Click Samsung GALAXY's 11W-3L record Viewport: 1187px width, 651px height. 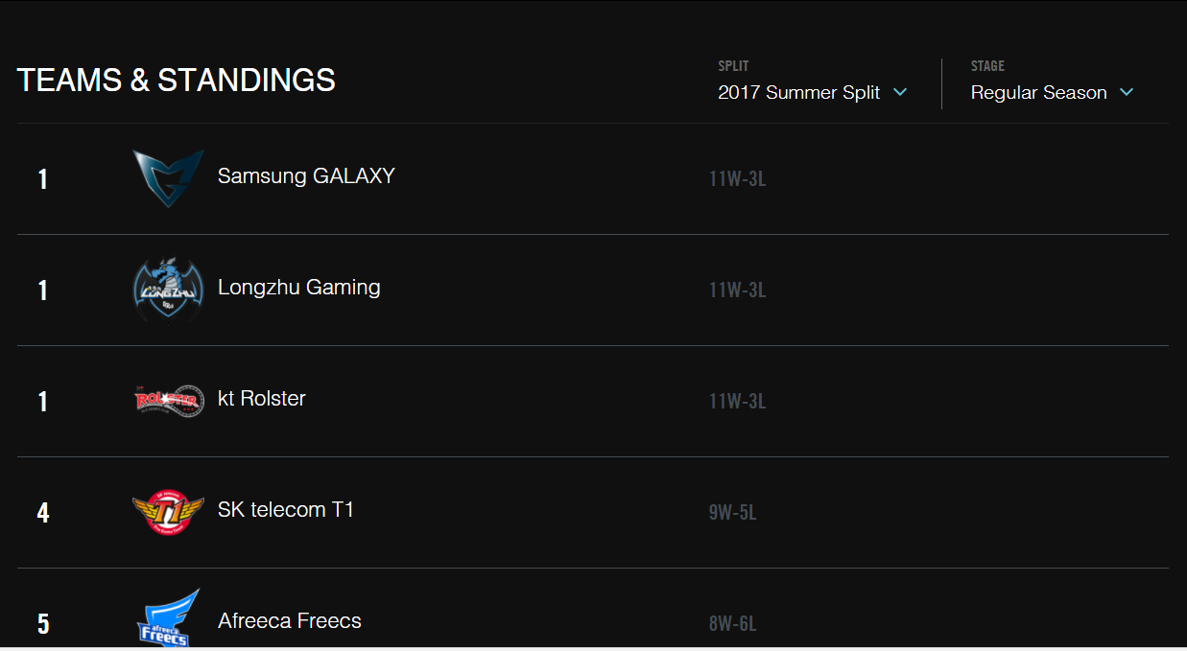click(x=738, y=178)
